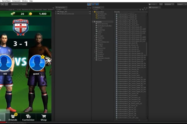
Task: Expand the Scripts folder
Action: (95, 52)
